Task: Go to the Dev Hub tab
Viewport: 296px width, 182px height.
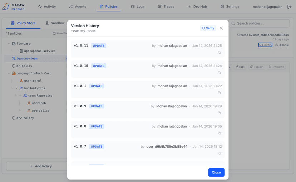Action: (x=197, y=7)
